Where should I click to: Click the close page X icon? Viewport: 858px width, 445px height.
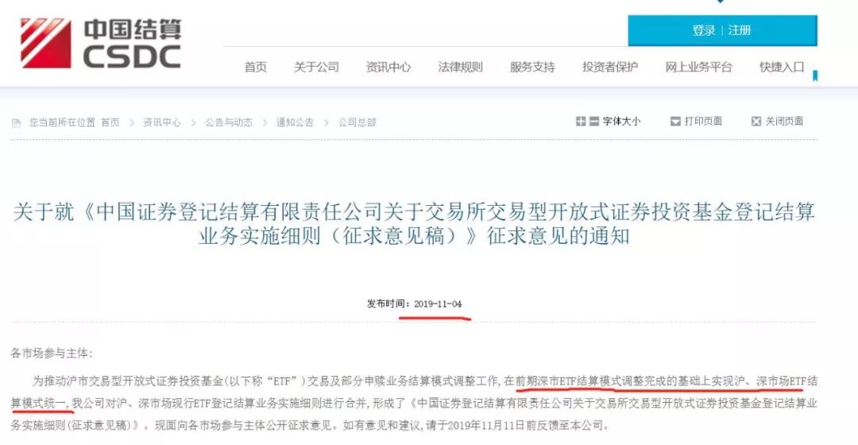point(756,121)
